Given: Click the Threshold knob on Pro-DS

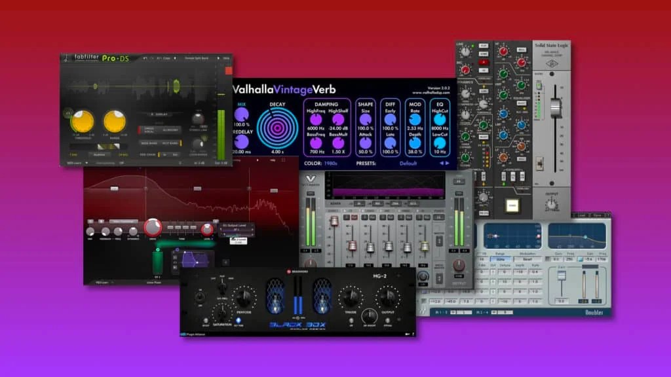Looking at the screenshot, I should coord(83,122).
